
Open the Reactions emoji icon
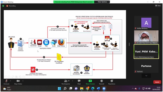[112, 81]
